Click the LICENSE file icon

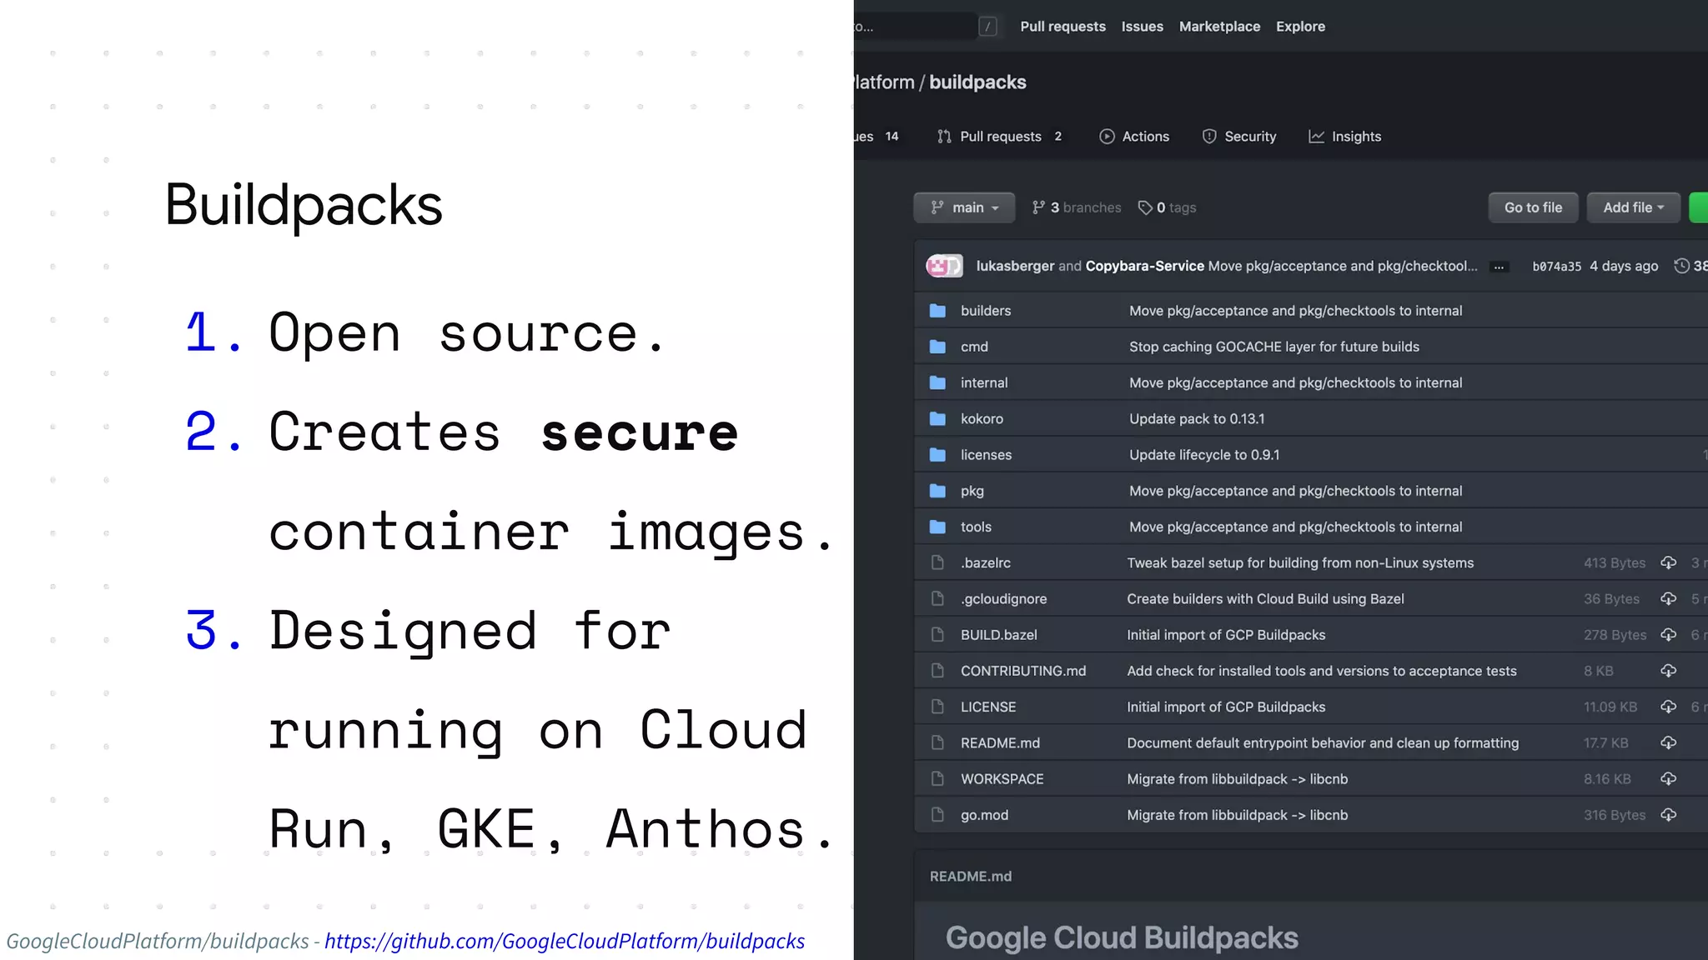point(937,707)
